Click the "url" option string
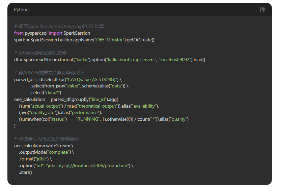Screen dimensions: 281x188 pyautogui.click(x=39, y=166)
